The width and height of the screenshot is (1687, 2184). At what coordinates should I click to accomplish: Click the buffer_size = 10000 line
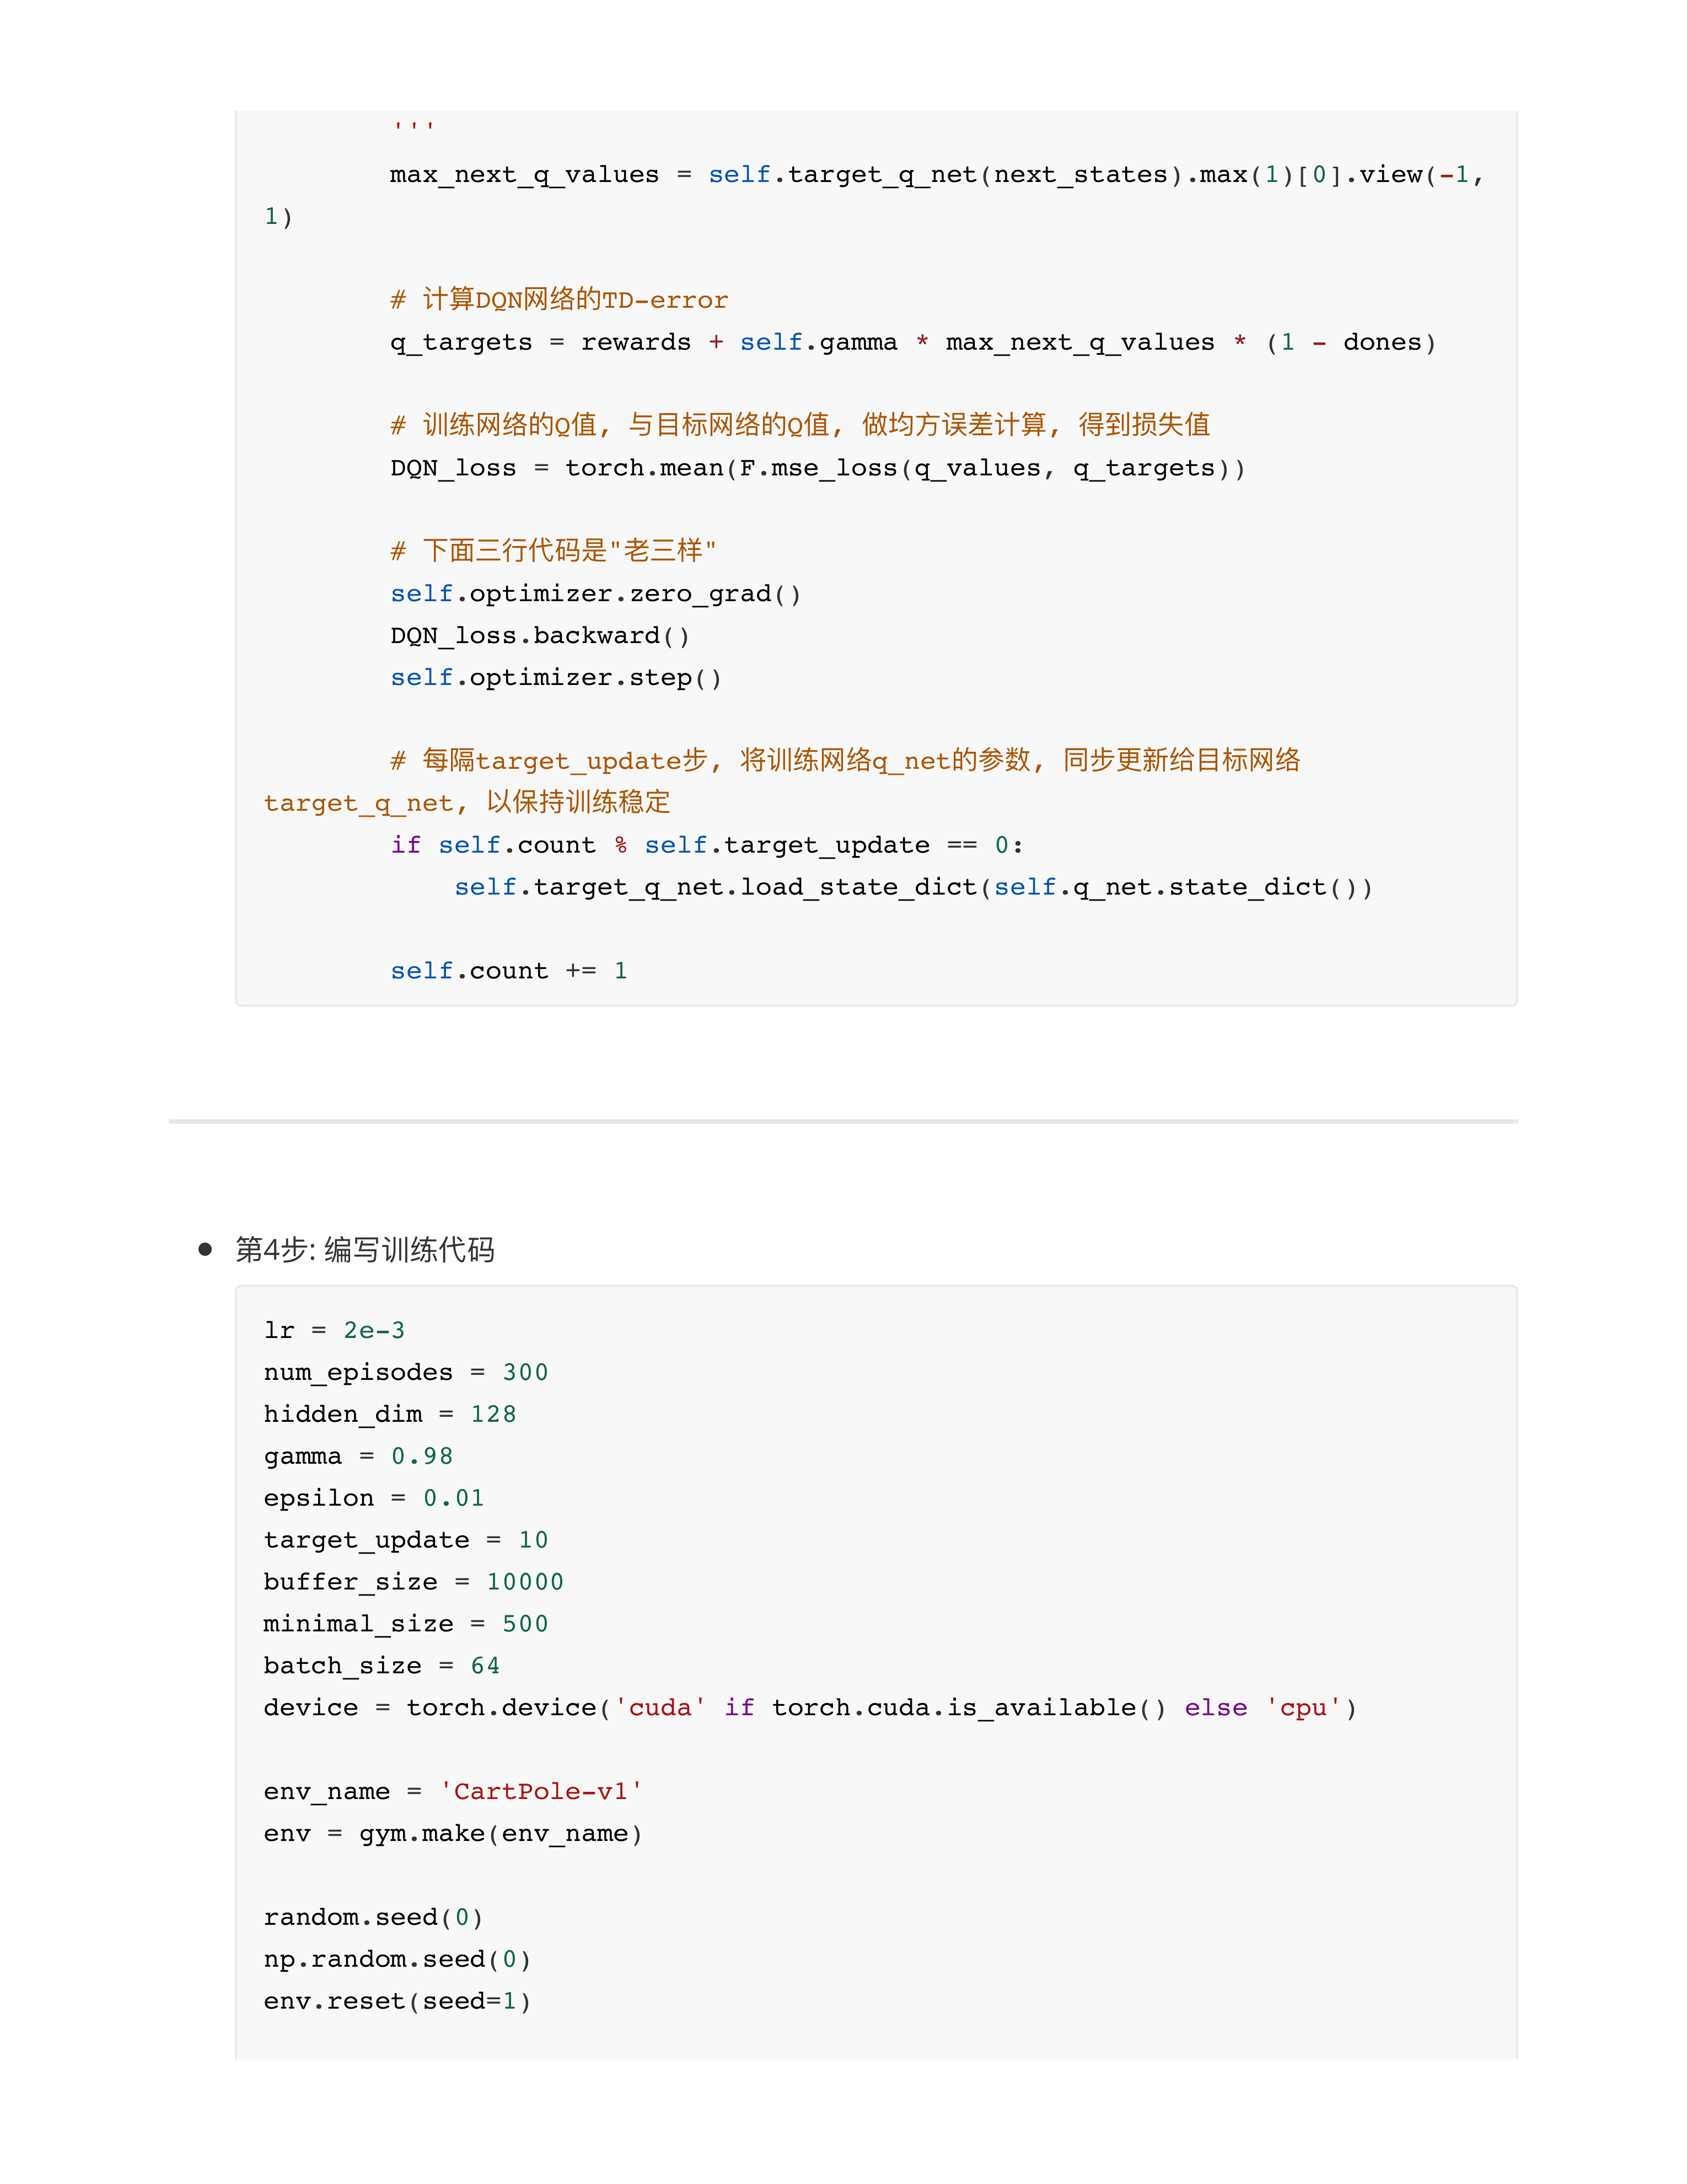click(413, 1582)
